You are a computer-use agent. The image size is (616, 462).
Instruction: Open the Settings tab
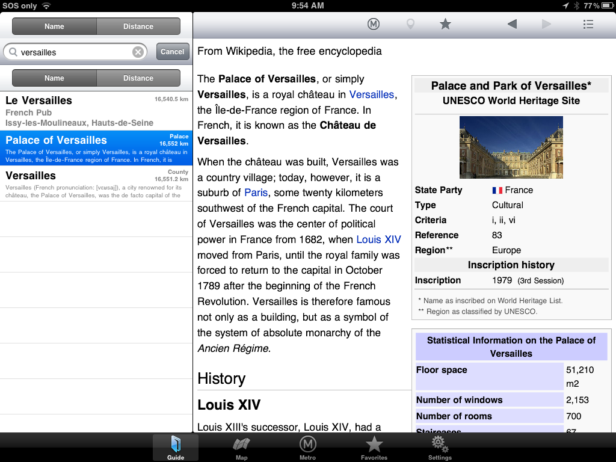coord(440,448)
